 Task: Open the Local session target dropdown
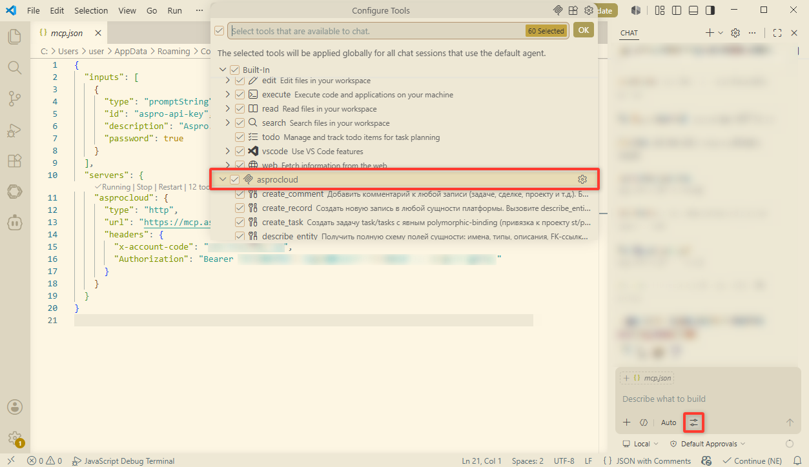click(640, 444)
